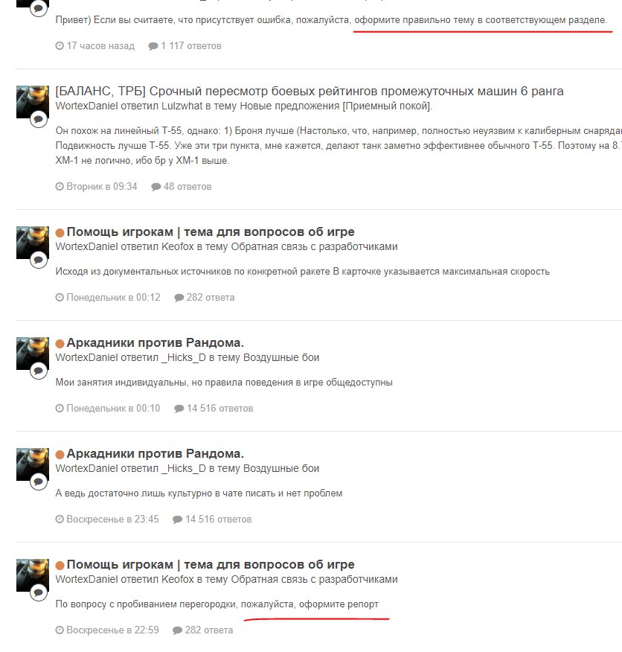This screenshot has width=622, height=652.
Task: Click orange dot before Воскресенье 23:45 Аркадники post
Action: pos(60,455)
